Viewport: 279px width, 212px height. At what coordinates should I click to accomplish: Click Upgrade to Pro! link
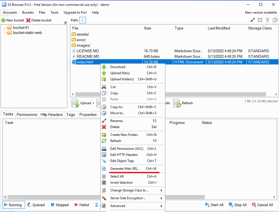click(x=75, y=13)
